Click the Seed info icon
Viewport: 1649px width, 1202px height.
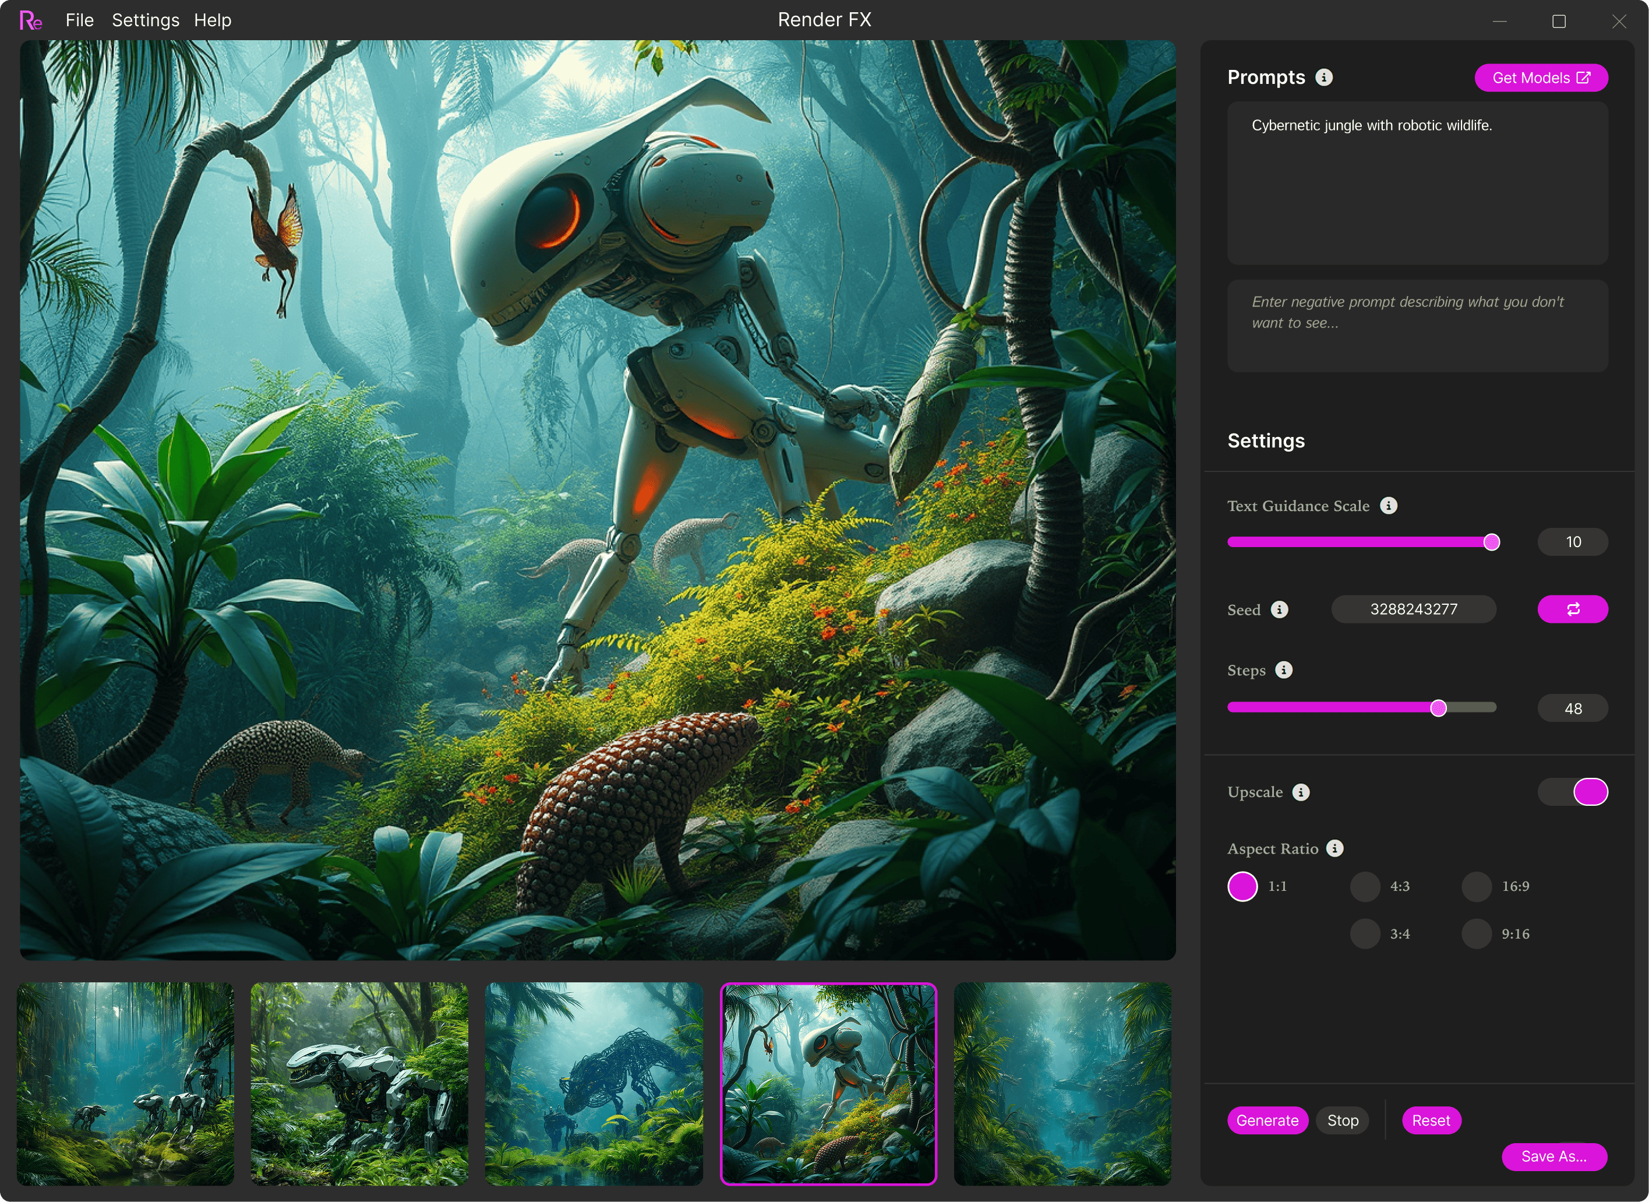[1280, 609]
